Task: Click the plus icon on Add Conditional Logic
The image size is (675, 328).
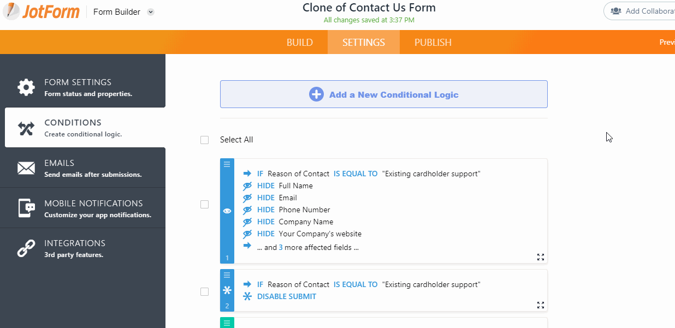Action: coord(316,94)
